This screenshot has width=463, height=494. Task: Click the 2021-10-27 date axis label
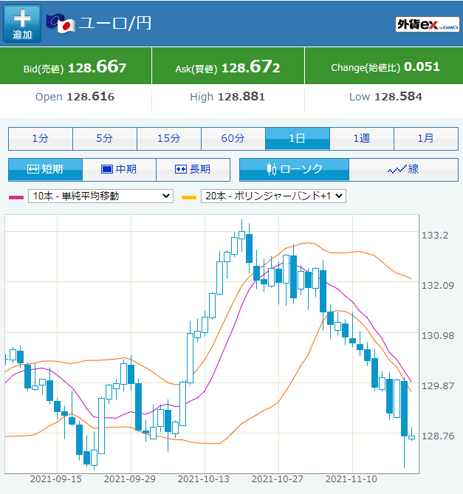click(x=278, y=479)
